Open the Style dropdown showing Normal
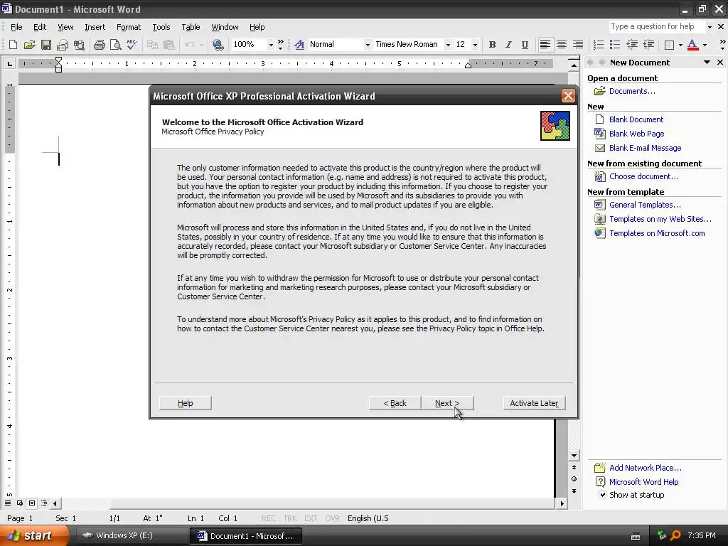728x546 pixels. click(x=368, y=45)
